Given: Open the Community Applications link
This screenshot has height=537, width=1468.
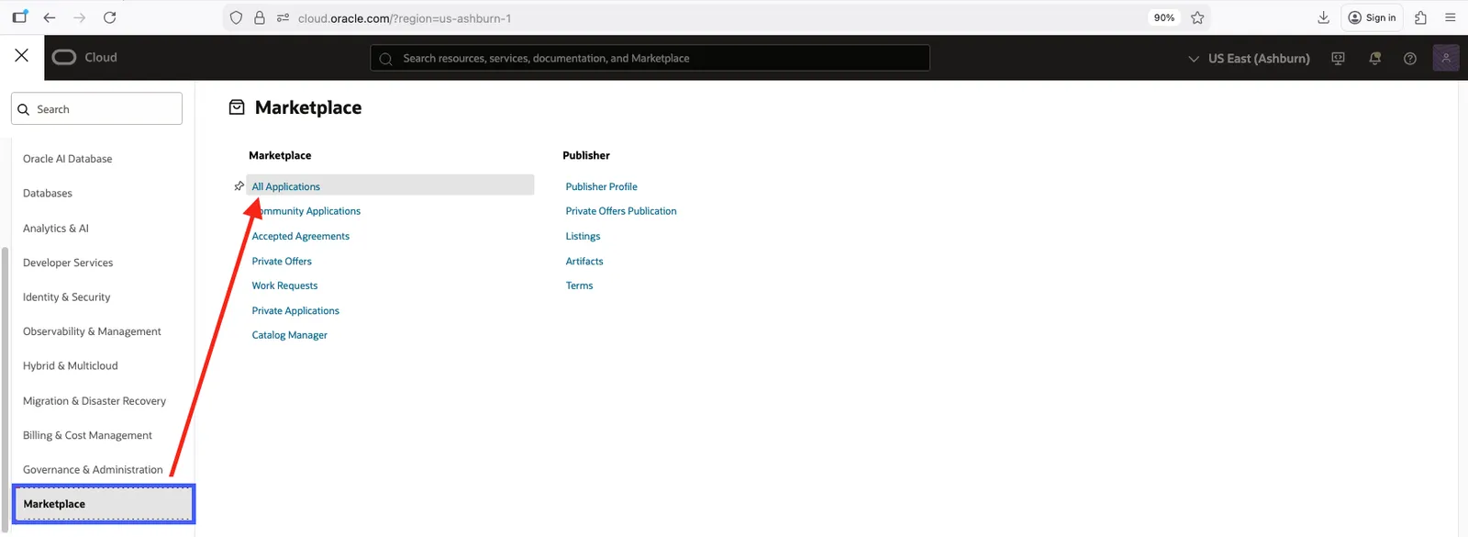Looking at the screenshot, I should tap(306, 211).
